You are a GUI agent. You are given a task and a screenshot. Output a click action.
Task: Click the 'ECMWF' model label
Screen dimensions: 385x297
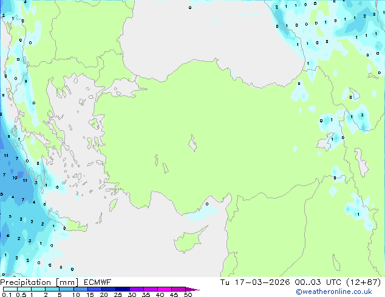tap(98, 282)
